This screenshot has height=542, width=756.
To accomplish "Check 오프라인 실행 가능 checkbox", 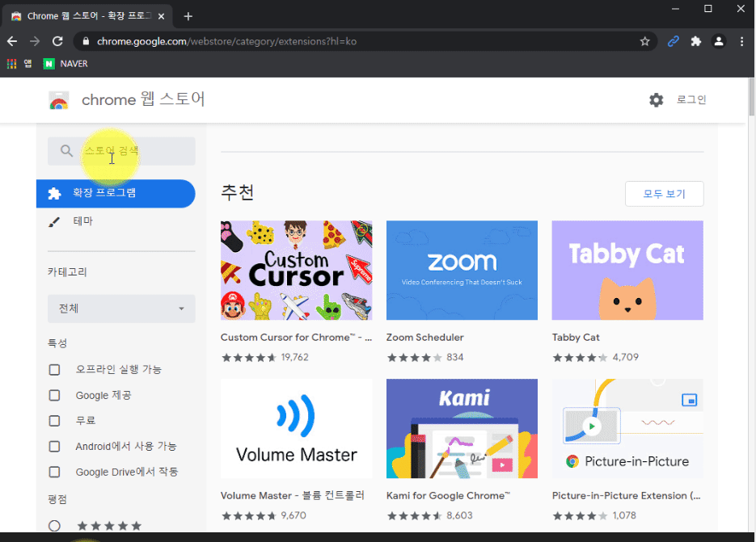I will click(54, 369).
